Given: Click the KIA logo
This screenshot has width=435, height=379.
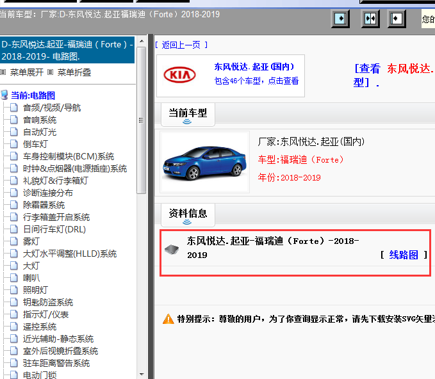Looking at the screenshot, I should 180,75.
